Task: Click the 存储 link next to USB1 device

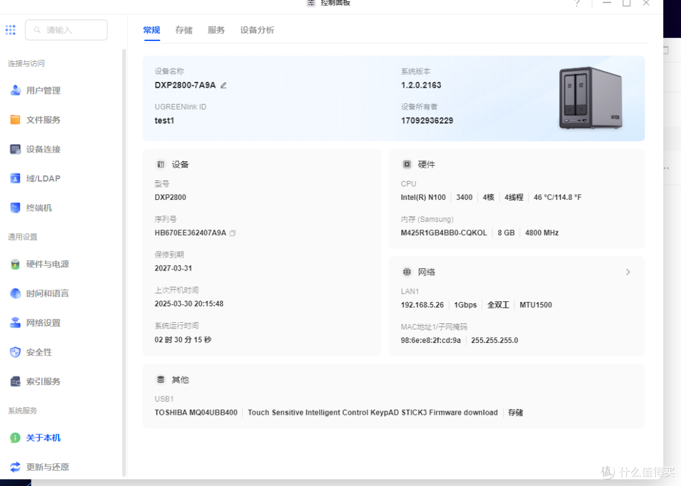Action: (x=515, y=412)
